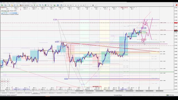
Task: Select the M15 timeframe button
Action: pos(71,5)
